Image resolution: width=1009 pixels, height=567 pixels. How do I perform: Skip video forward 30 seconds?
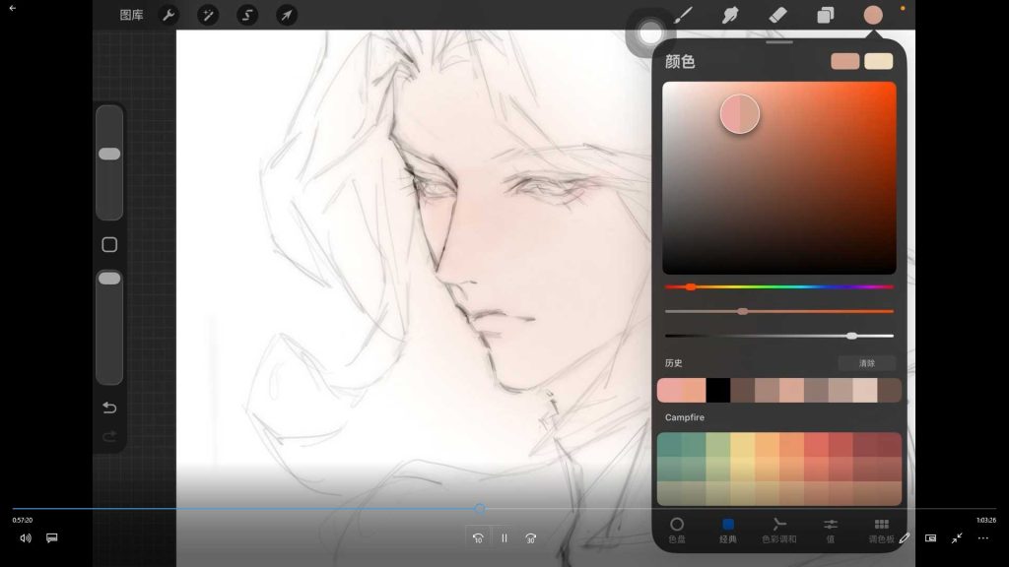(x=531, y=538)
